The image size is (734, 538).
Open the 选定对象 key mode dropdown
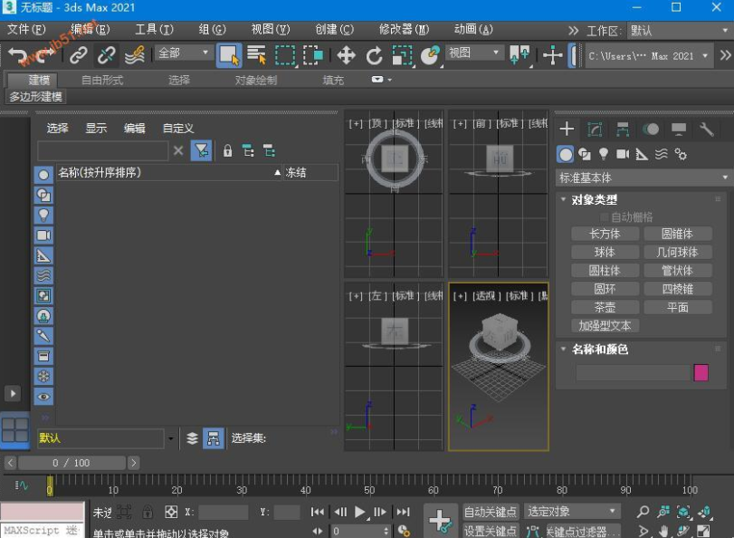click(x=572, y=512)
